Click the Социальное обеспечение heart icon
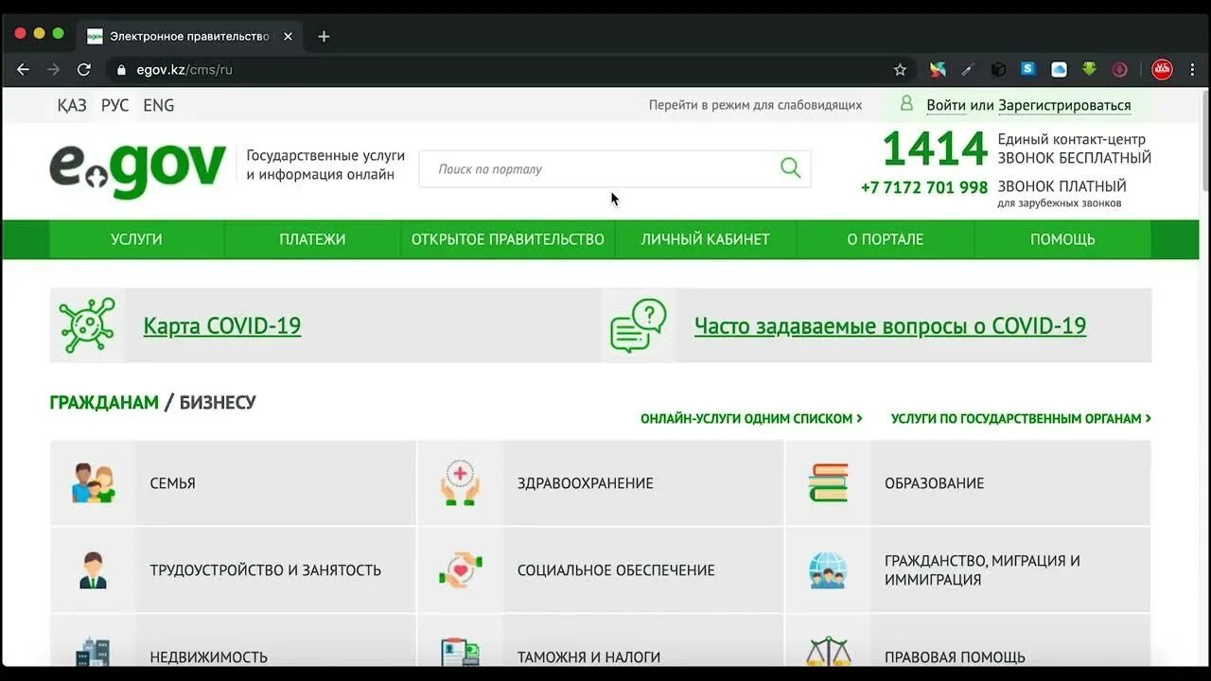 coord(460,569)
